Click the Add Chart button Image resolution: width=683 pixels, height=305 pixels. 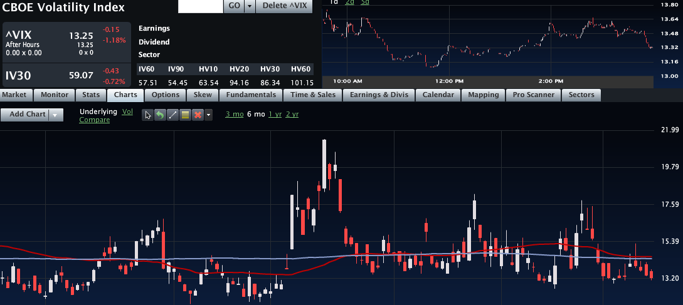(x=28, y=115)
